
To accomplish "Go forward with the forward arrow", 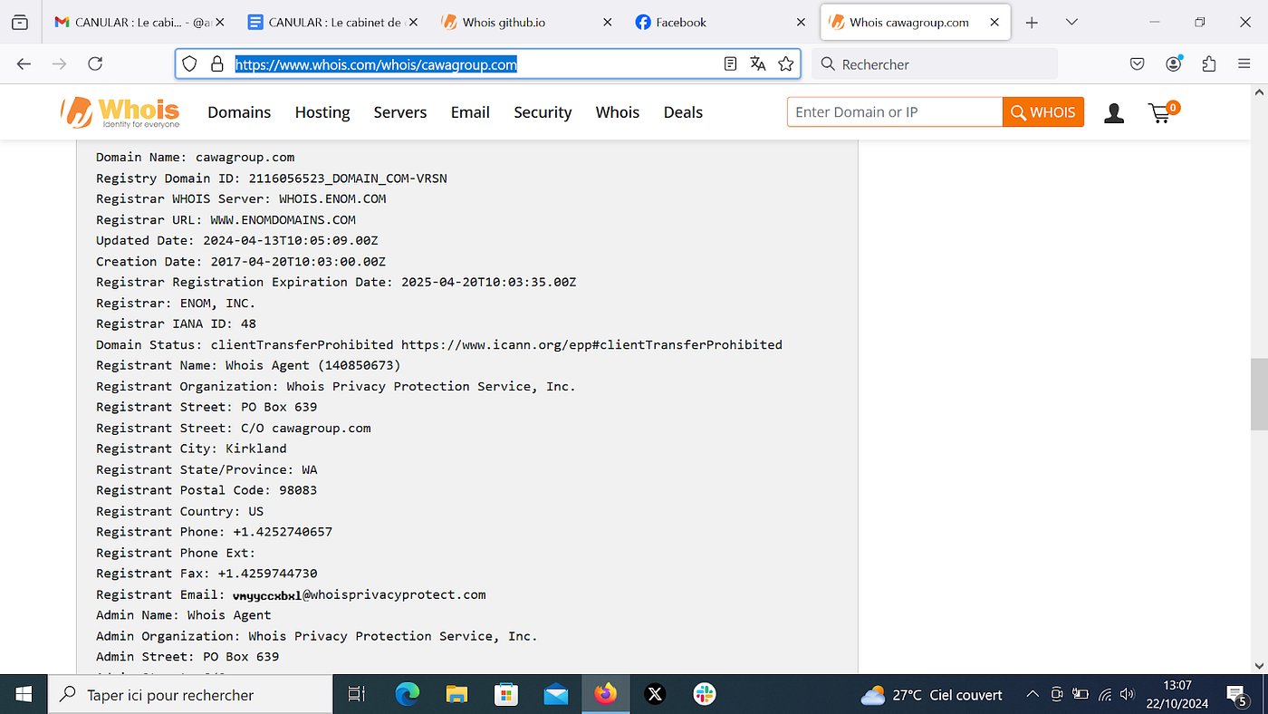I will click(60, 64).
